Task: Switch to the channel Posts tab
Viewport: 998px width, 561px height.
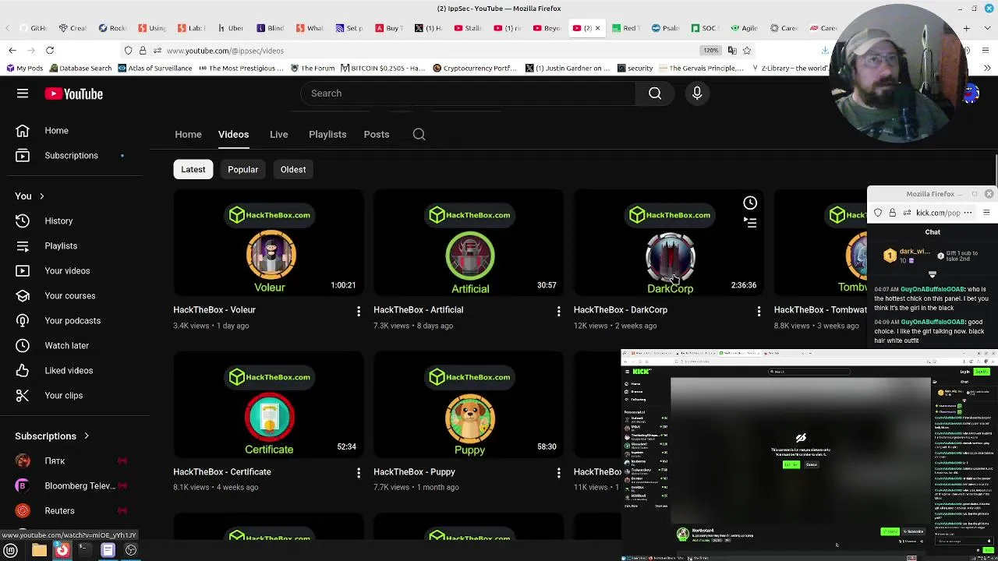Action: coord(377,134)
